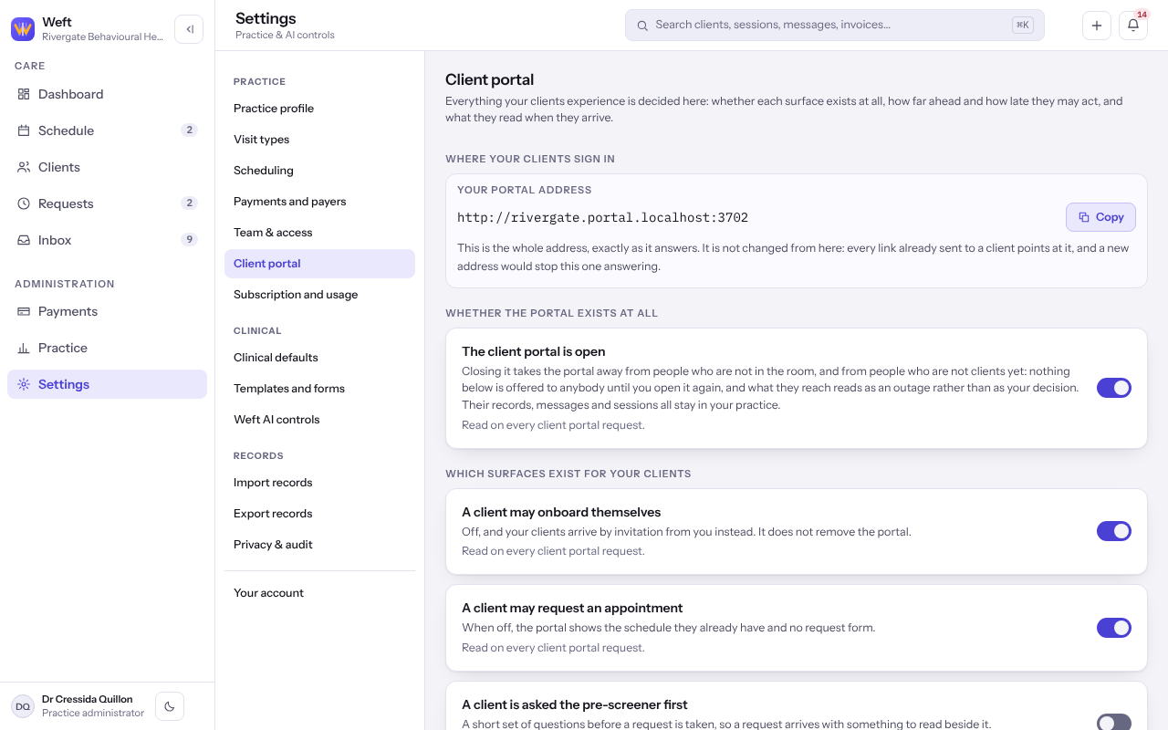Image resolution: width=1168 pixels, height=730 pixels.
Task: Click the DQ user avatar
Action: point(23,706)
